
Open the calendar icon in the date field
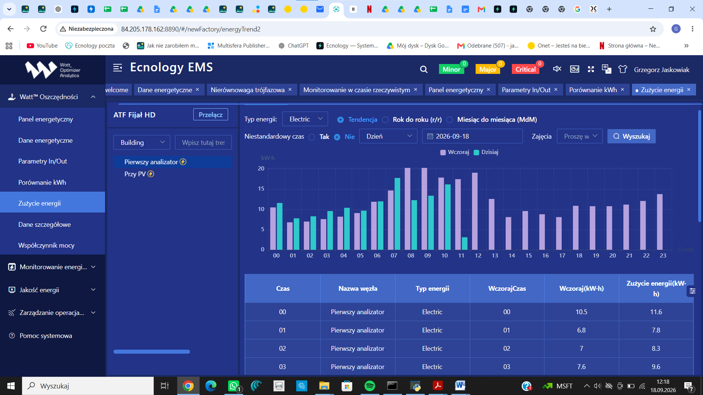430,136
